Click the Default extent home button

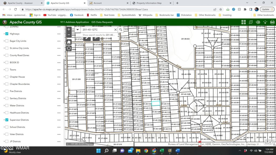pyautogui.click(x=69, y=42)
